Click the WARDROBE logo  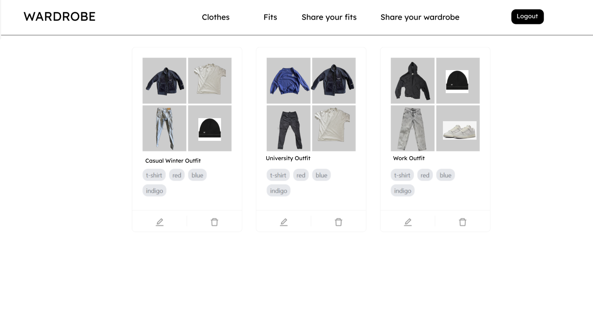pyautogui.click(x=59, y=17)
